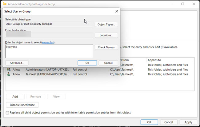Click Cancel in Advanced Security Settings window

click(169, 122)
